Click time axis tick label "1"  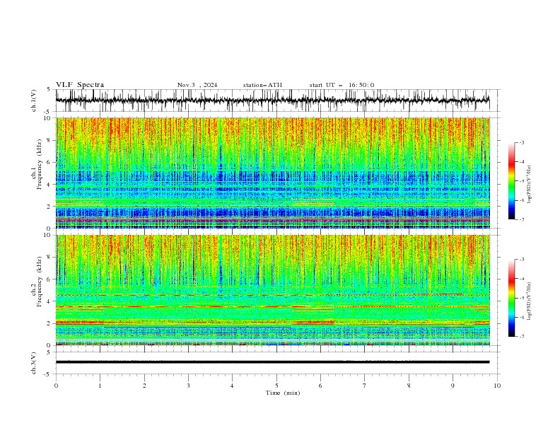click(x=100, y=386)
